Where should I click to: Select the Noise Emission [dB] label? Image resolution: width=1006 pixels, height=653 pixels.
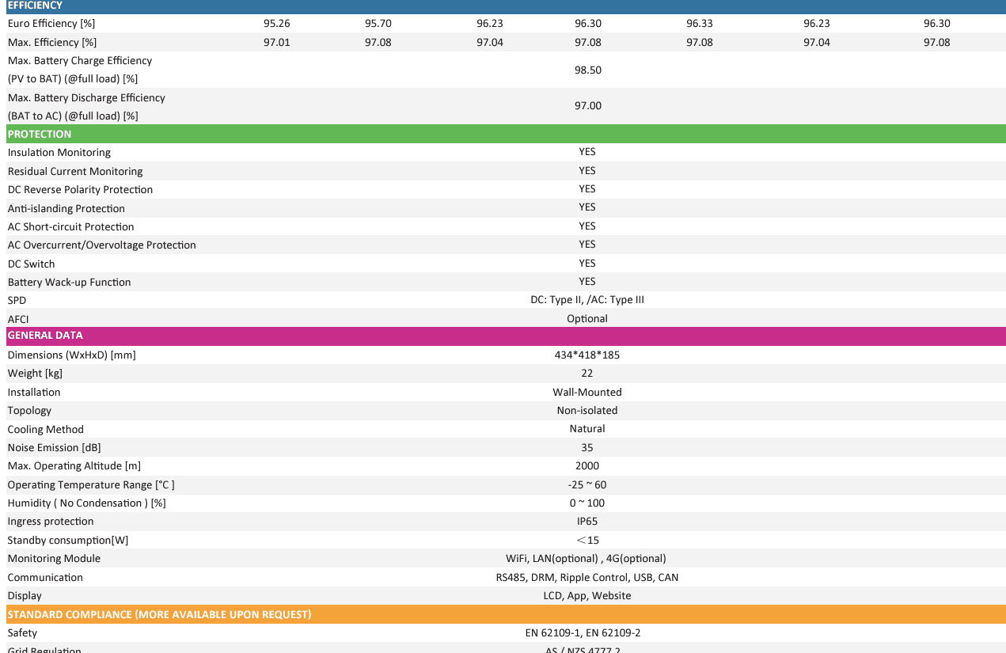55,447
